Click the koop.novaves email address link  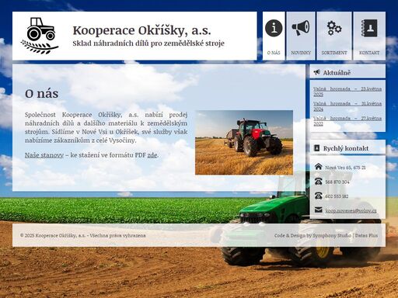pos(351,210)
